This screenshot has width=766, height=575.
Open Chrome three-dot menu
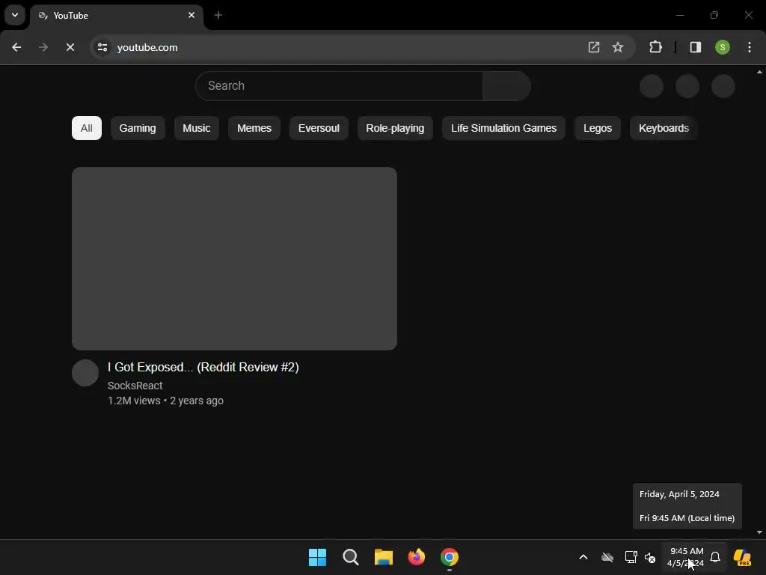pos(749,47)
